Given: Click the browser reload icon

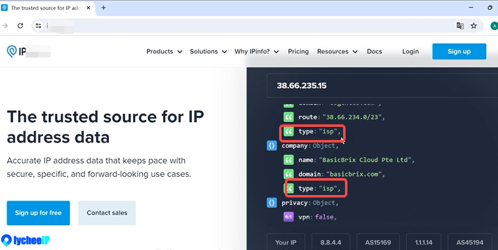Looking at the screenshot, I should [x=20, y=26].
